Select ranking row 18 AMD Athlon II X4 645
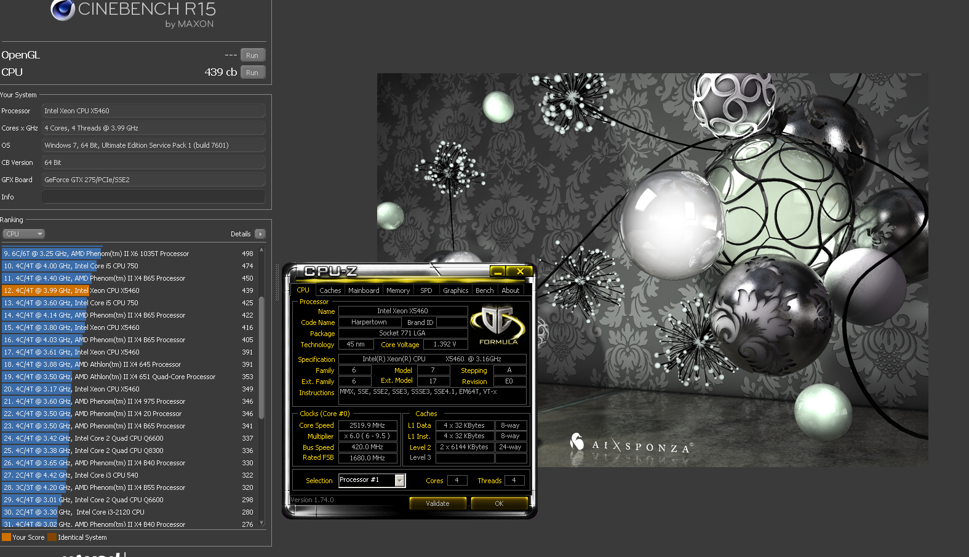The image size is (969, 557). [x=129, y=364]
